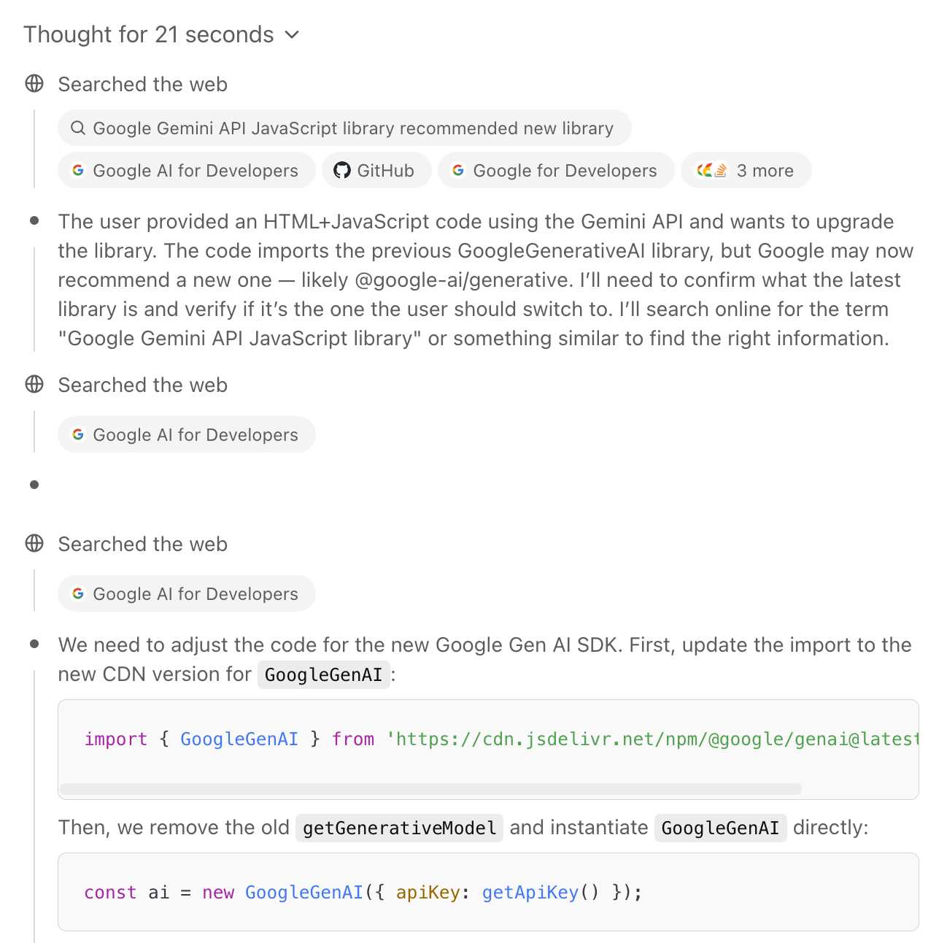Click the "Thought for 21 seconds" header text
The width and height of the screenshot is (947, 943).
pos(149,35)
